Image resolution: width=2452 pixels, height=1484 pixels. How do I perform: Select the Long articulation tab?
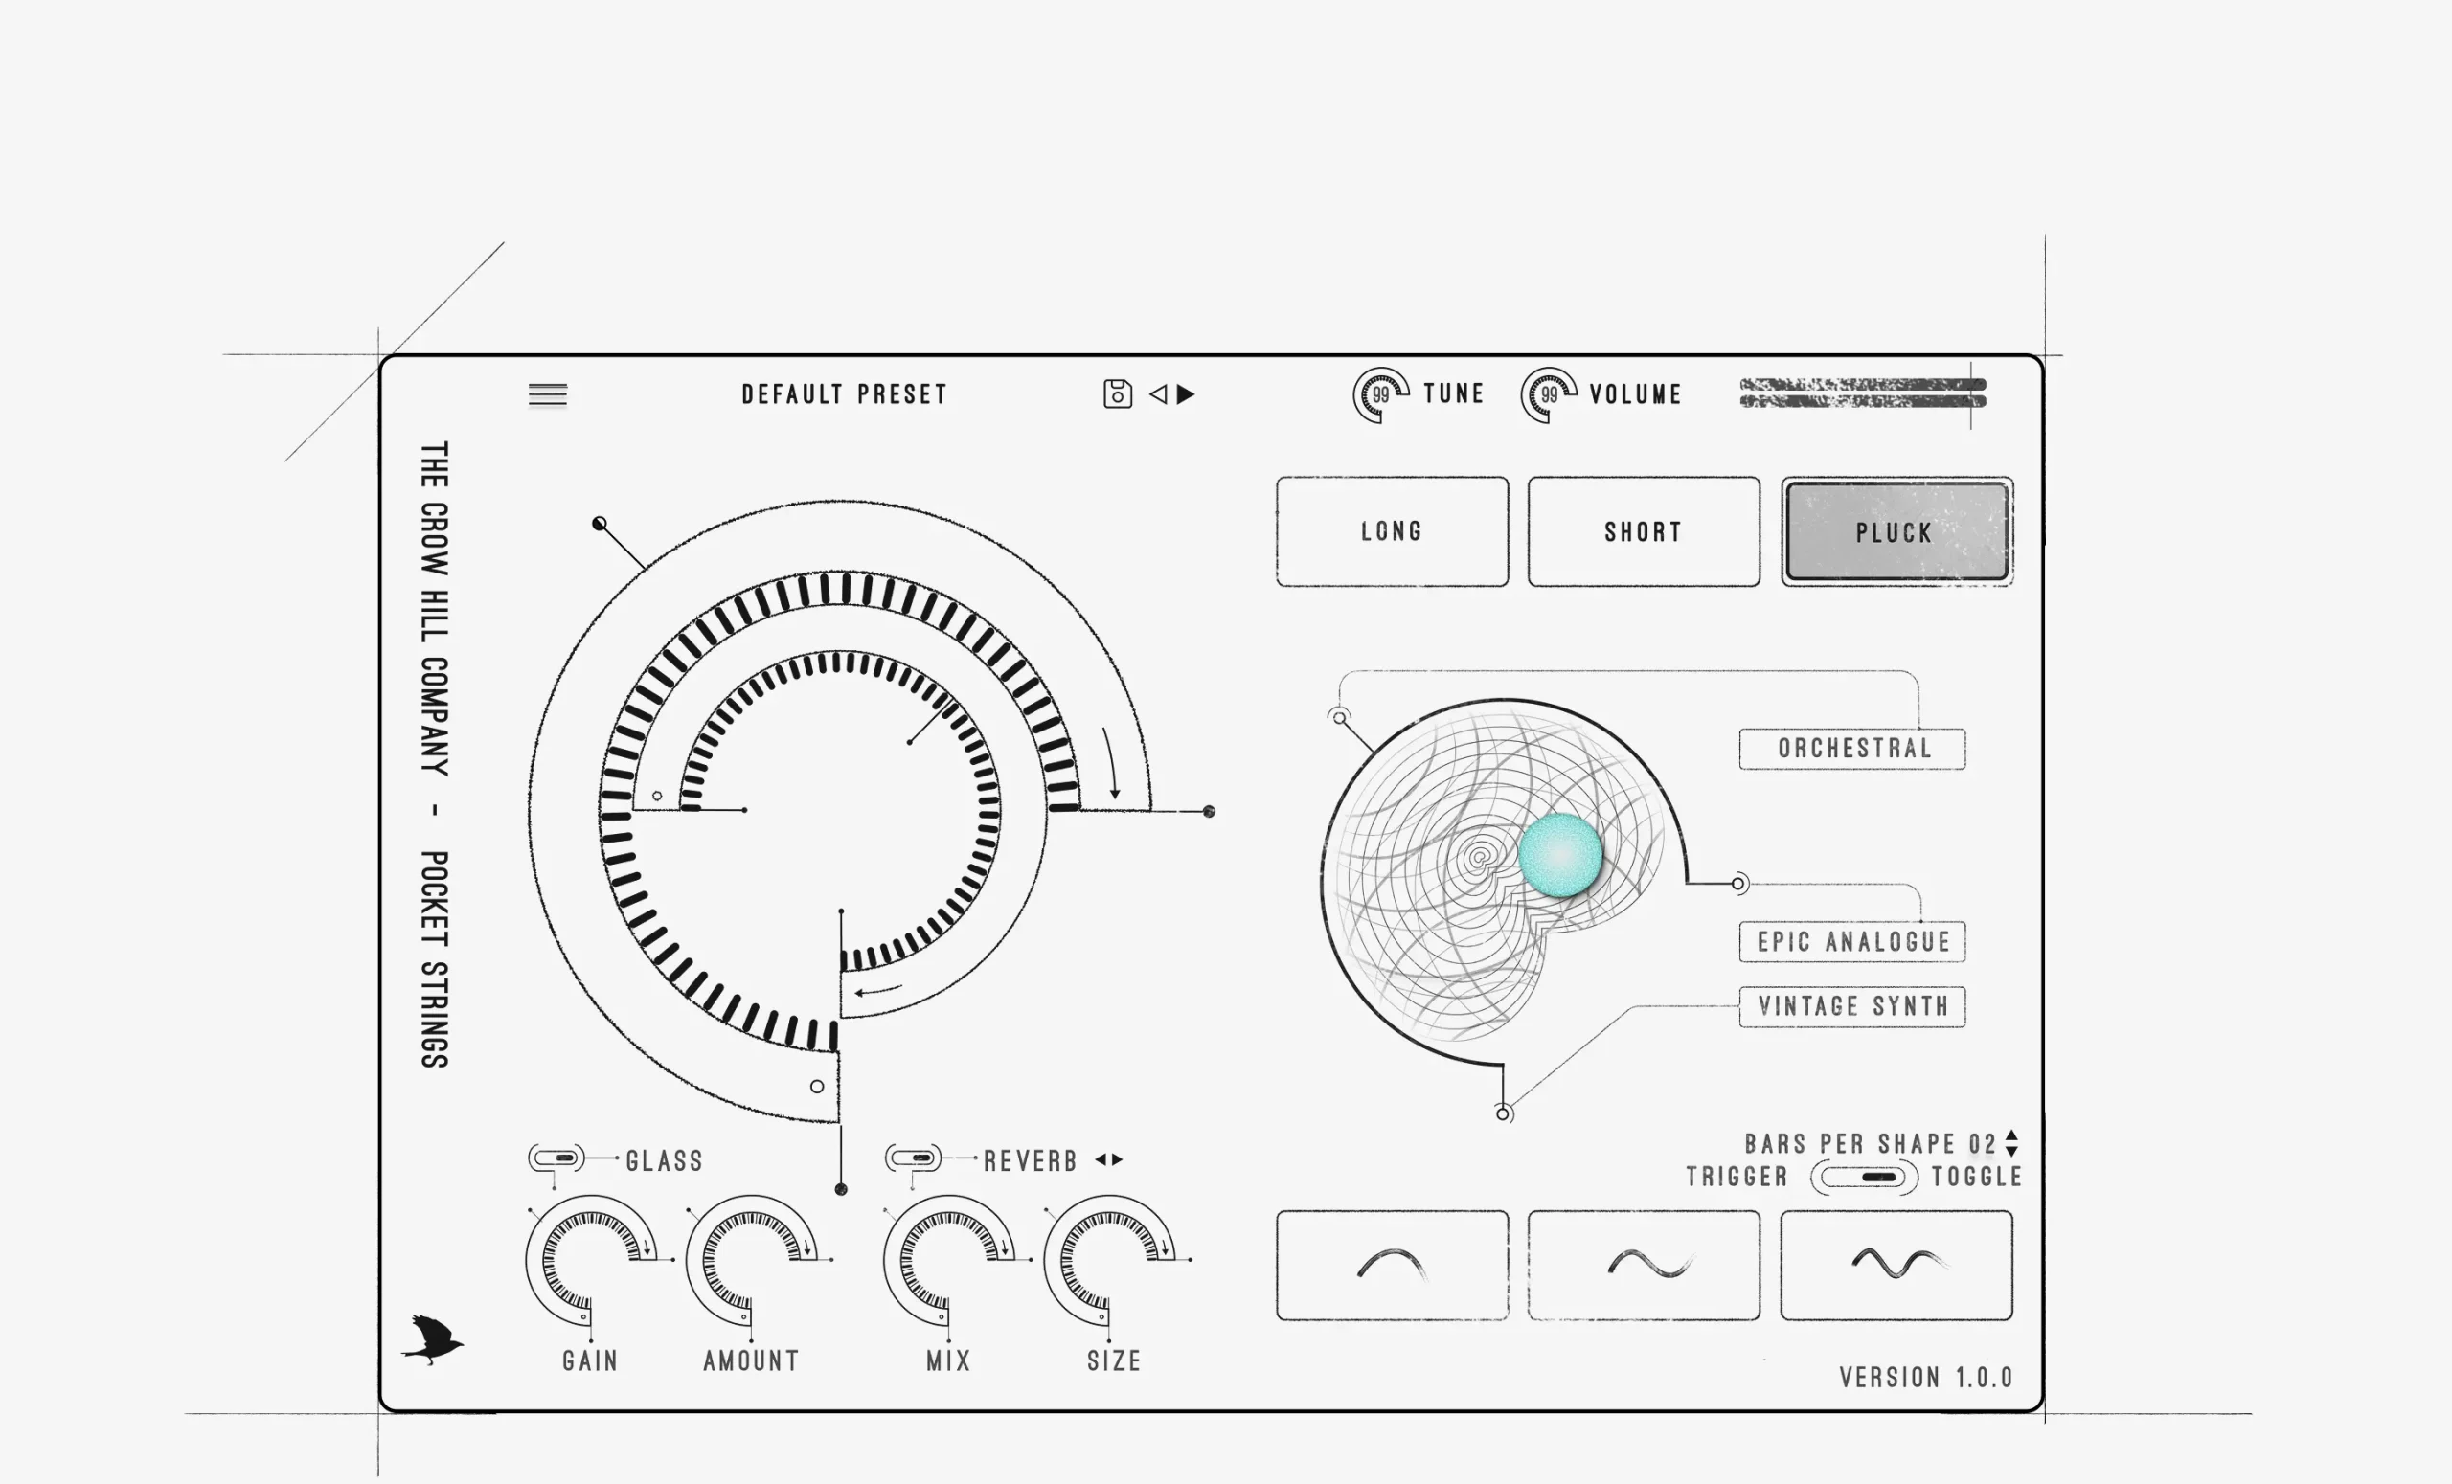click(1391, 531)
